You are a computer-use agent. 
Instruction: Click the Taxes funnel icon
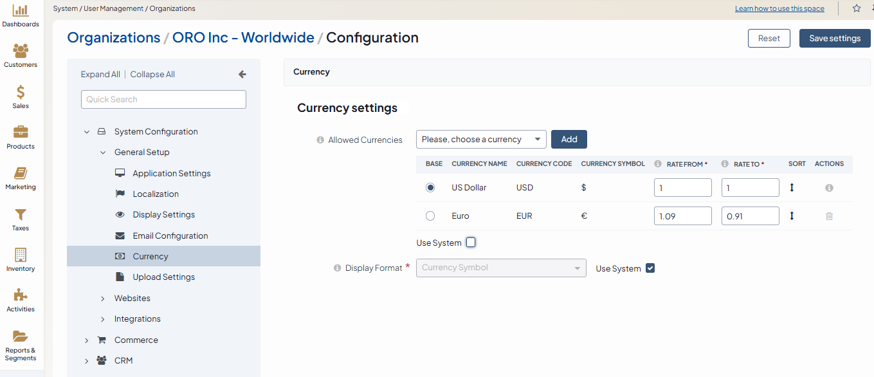[x=21, y=214]
